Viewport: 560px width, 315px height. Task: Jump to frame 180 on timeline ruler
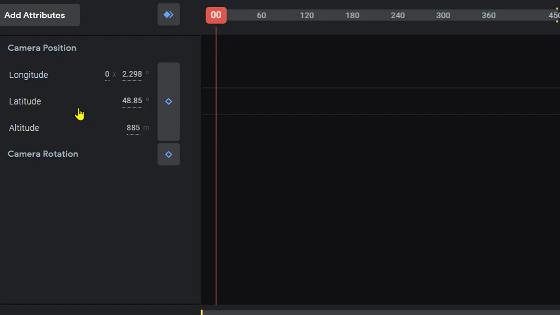tap(352, 15)
